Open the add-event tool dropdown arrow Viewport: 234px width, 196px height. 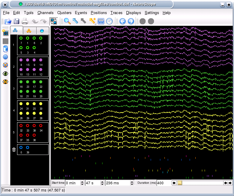point(95,24)
